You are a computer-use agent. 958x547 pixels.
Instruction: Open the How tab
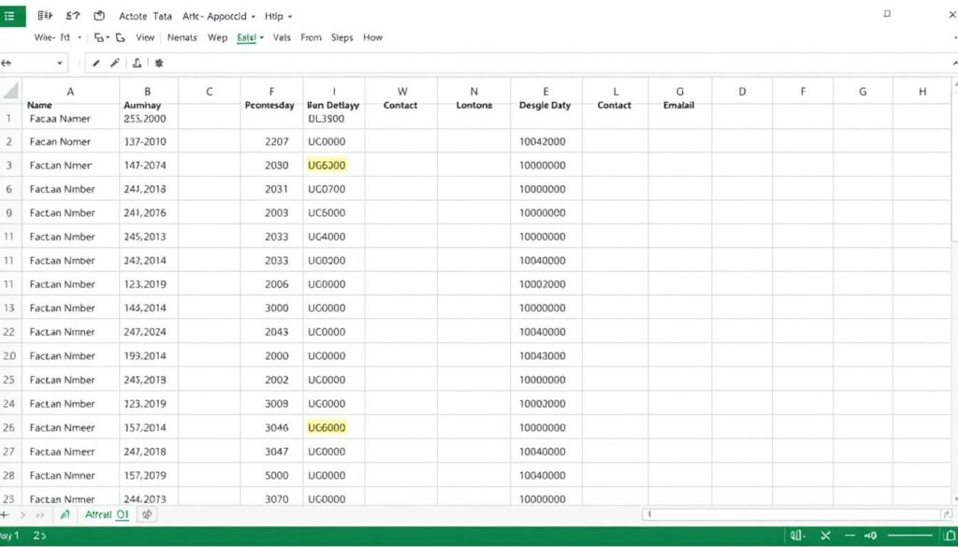(372, 37)
